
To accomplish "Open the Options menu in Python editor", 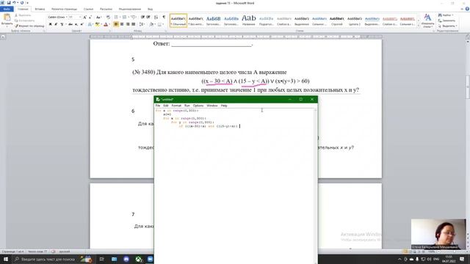I will 198,106.
